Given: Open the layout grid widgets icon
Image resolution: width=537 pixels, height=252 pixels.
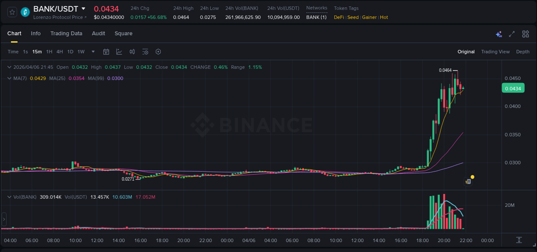Looking at the screenshot, I should (525, 34).
